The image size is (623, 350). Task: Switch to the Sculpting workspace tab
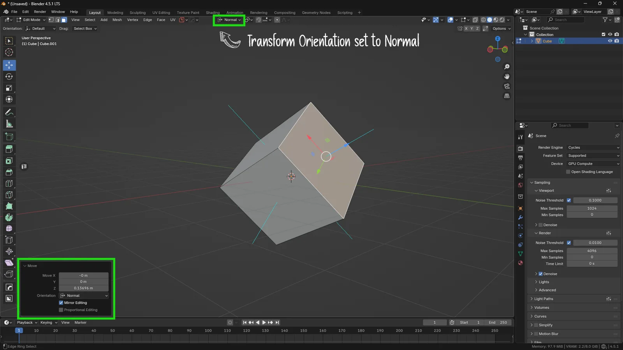tap(137, 12)
